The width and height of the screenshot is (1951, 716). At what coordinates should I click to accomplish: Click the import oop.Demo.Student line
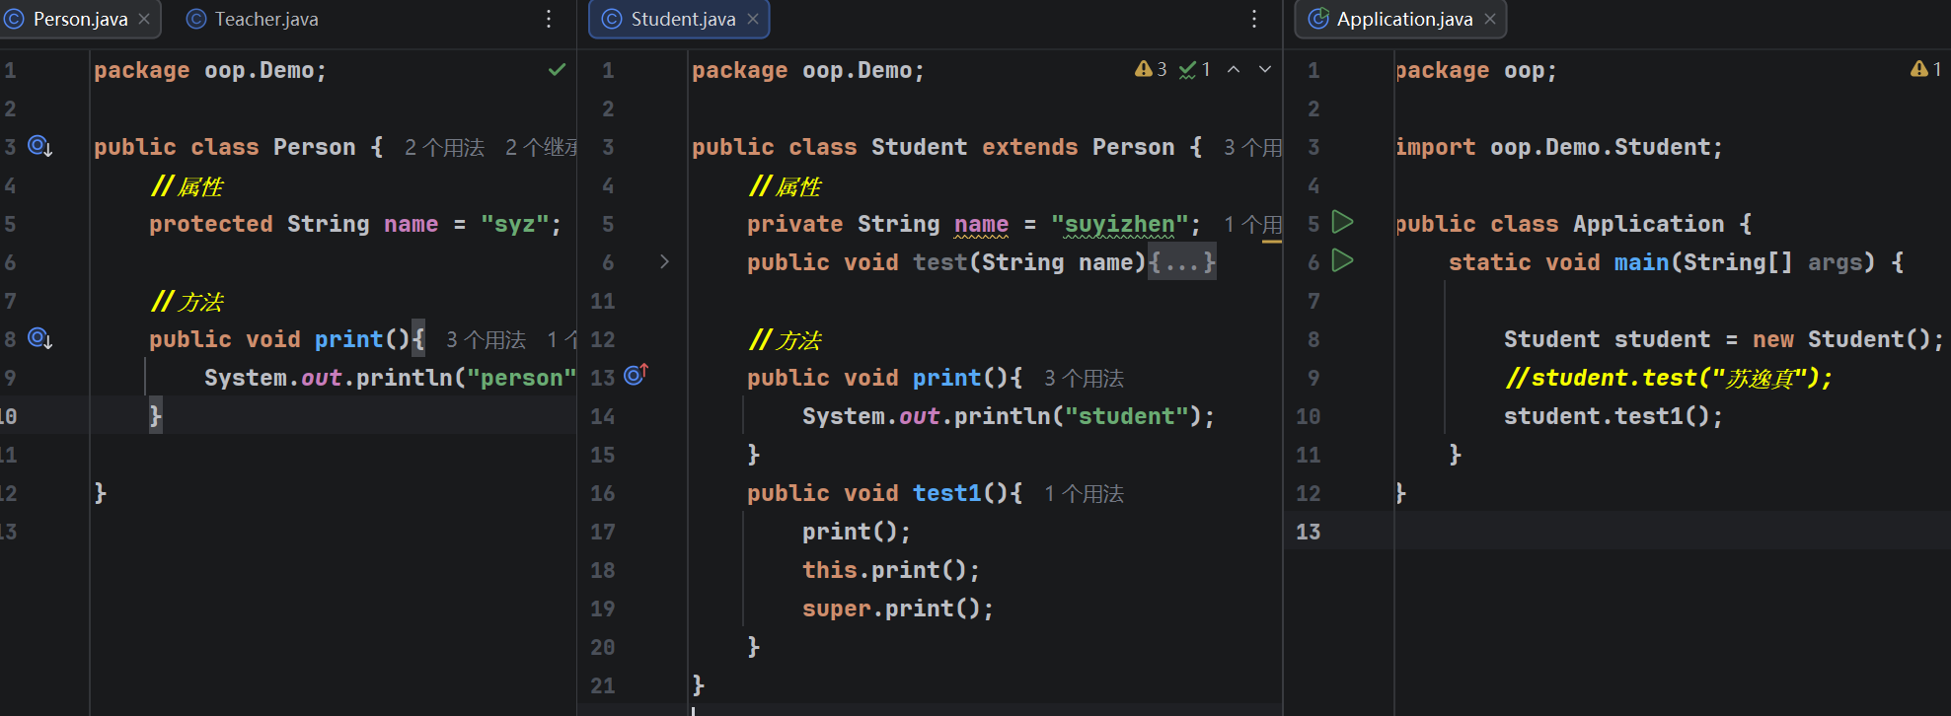1559,147
